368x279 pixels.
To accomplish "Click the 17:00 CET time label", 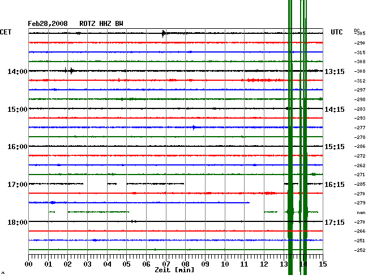I will (18, 185).
